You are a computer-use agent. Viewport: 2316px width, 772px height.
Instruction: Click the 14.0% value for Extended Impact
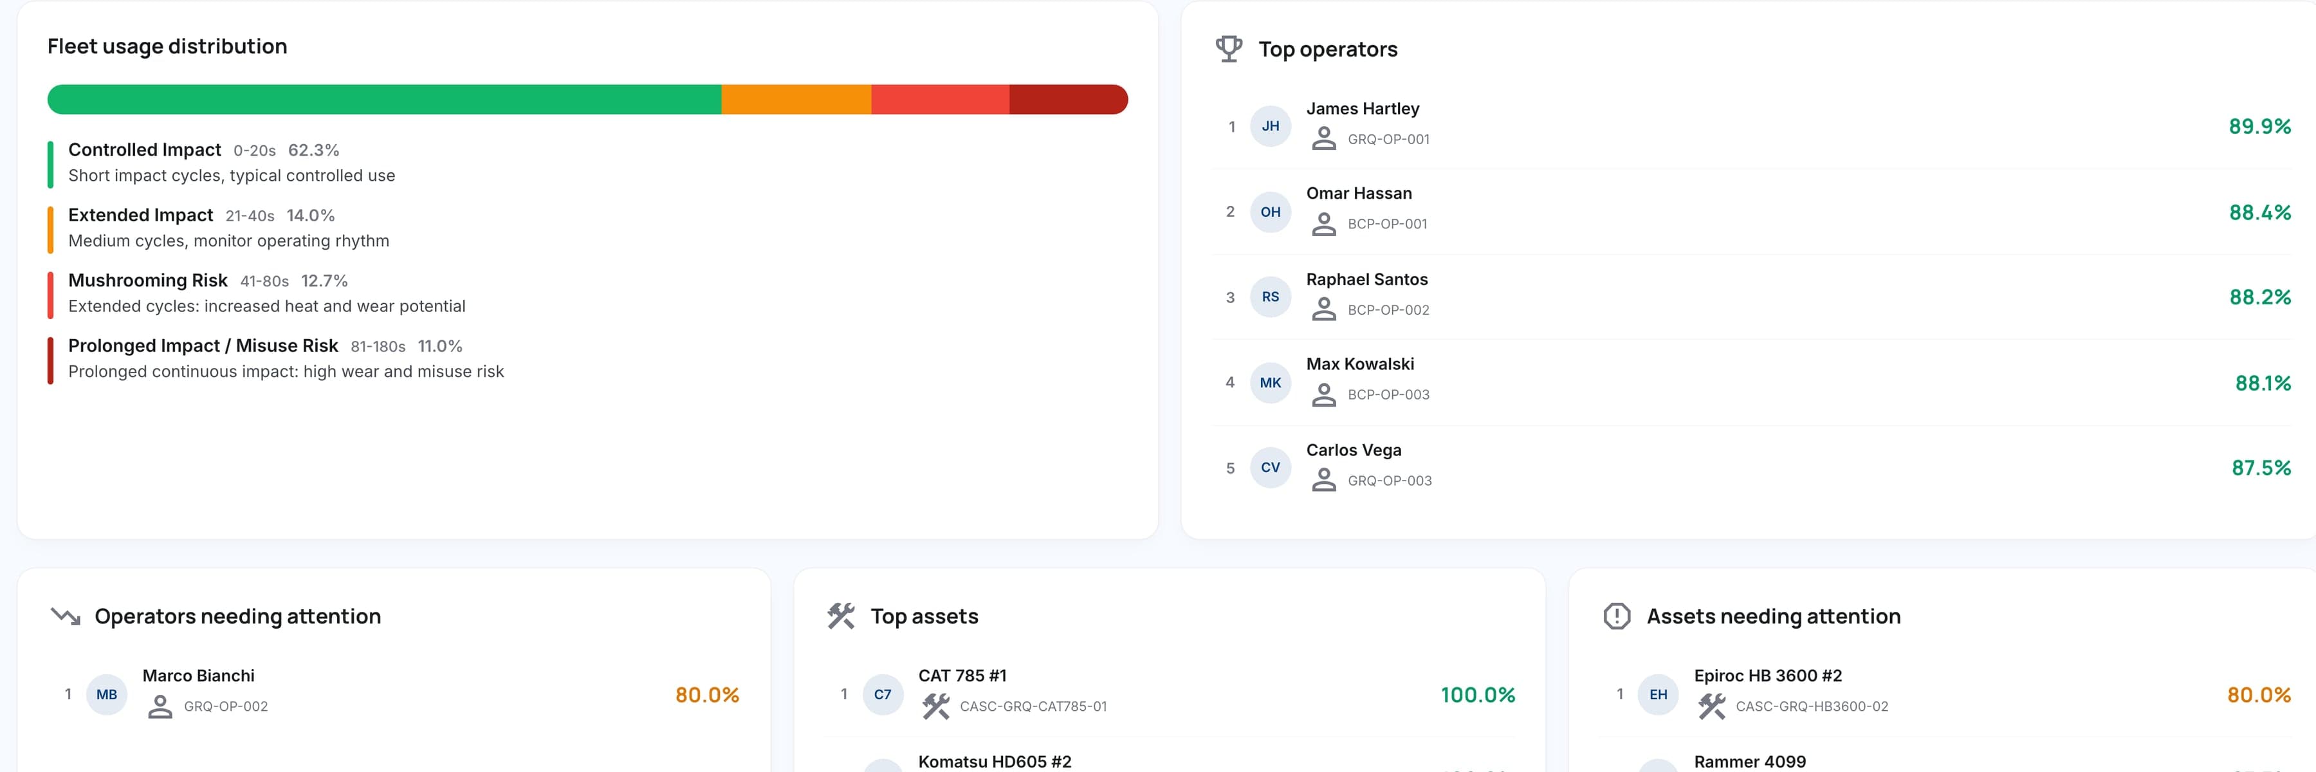311,216
